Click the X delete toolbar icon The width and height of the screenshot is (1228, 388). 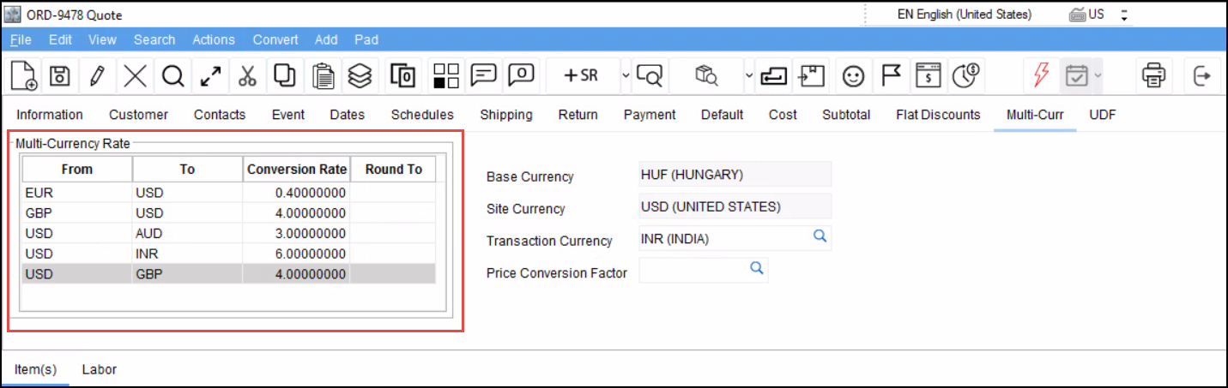point(135,76)
